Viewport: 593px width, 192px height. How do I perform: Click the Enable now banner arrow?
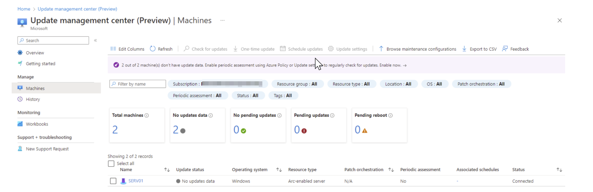[x=405, y=65]
